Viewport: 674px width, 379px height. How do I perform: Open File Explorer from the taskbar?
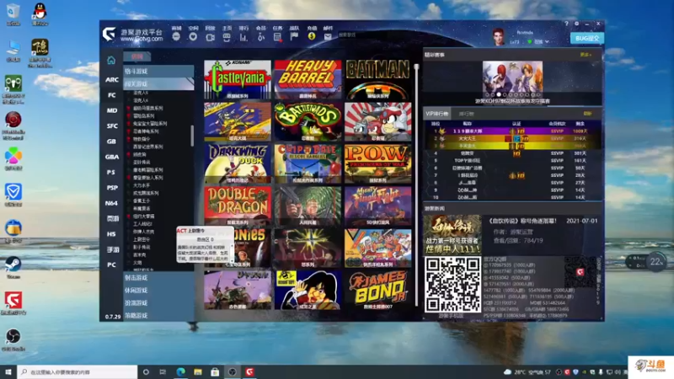tap(198, 371)
